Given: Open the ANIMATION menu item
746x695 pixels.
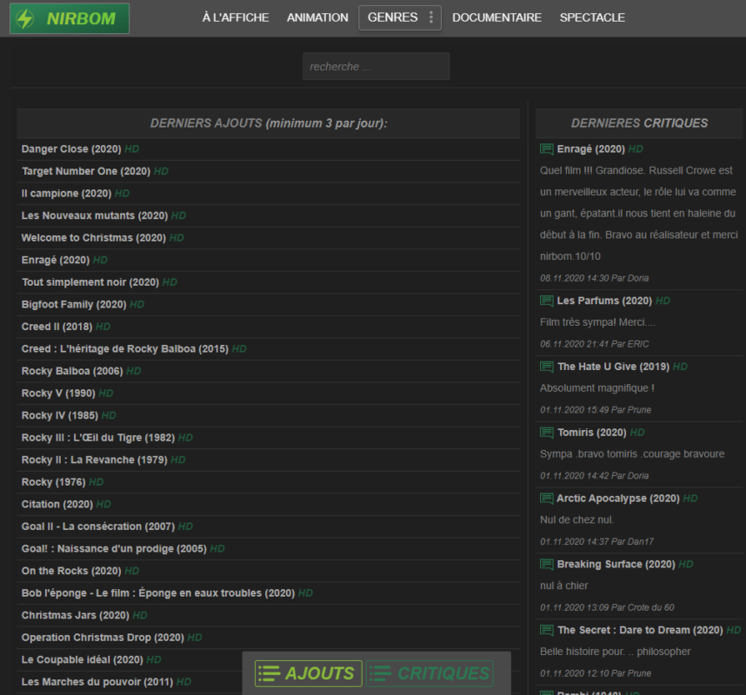Looking at the screenshot, I should pos(317,17).
